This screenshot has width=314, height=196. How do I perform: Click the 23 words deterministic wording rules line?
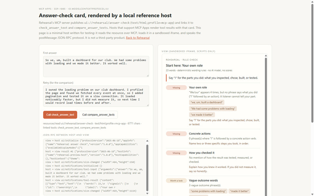pos(199,70)
